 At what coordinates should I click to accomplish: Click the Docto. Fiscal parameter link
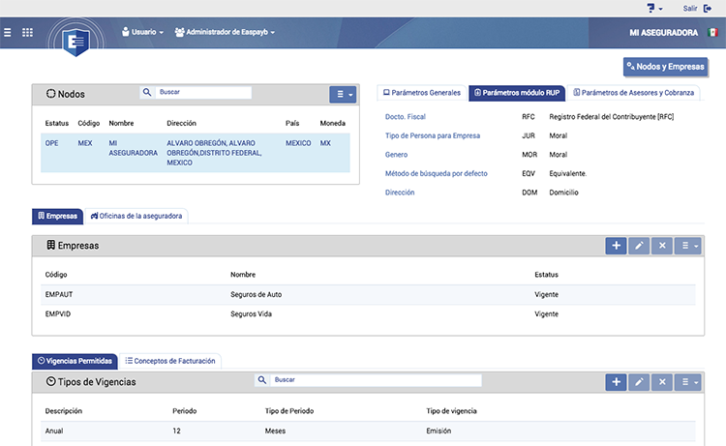[x=406, y=117]
